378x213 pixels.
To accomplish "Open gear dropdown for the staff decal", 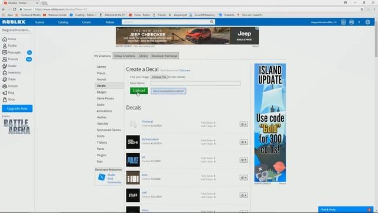I will pyautogui.click(x=243, y=195).
